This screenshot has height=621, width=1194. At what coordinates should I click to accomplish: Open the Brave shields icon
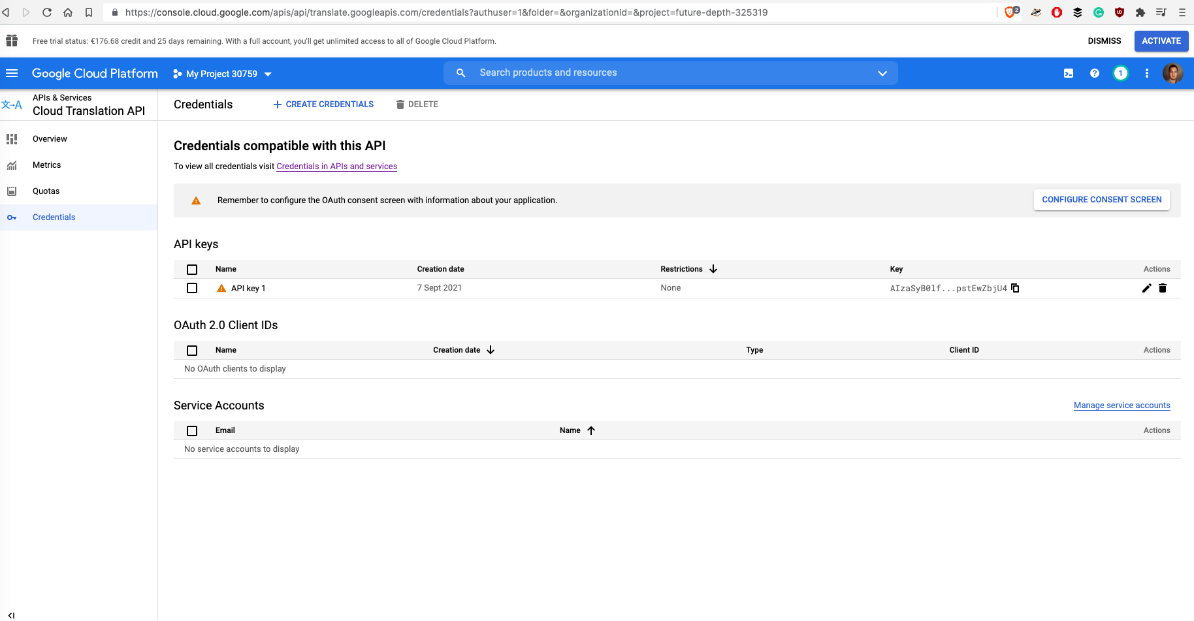(1010, 12)
